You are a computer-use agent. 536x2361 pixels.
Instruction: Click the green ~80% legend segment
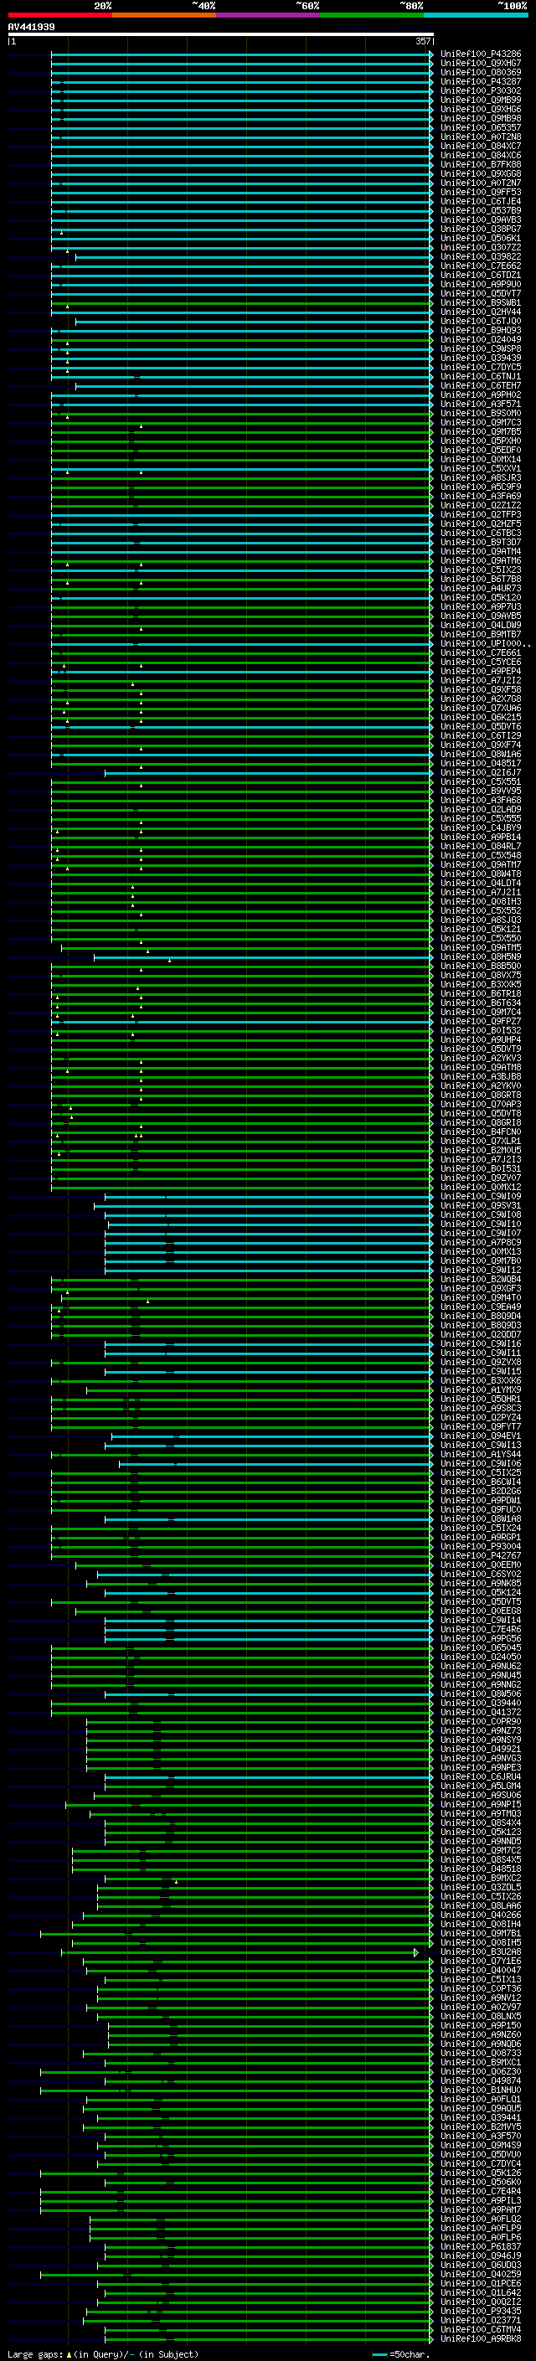click(x=372, y=15)
